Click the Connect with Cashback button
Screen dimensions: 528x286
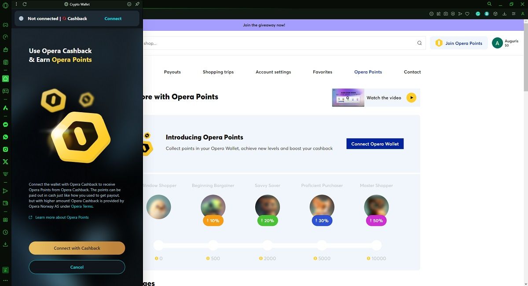click(x=77, y=248)
